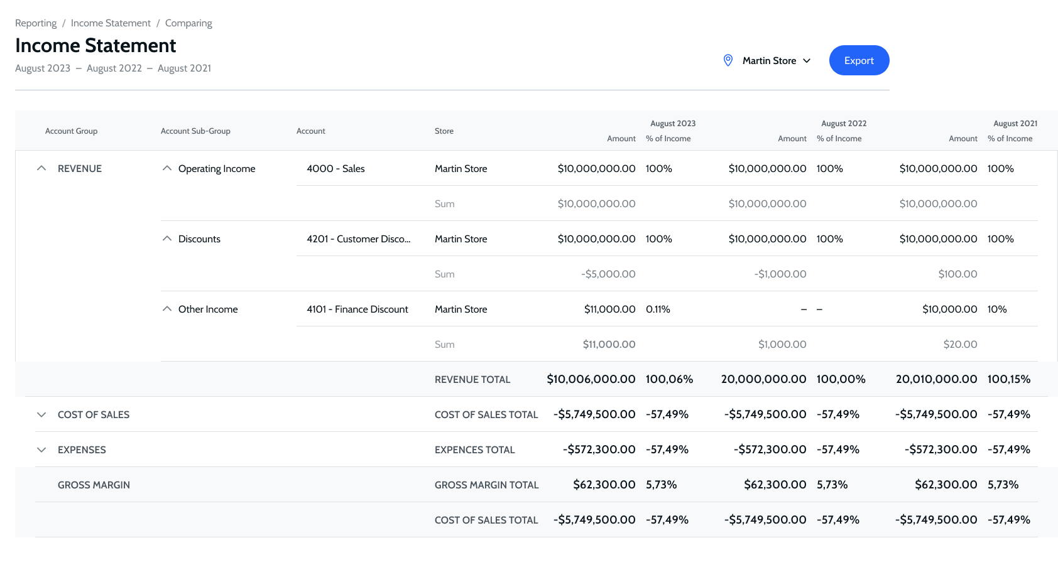Collapse the Other Income sub-group
Viewport: 1058px width, 565px height.
click(167, 309)
